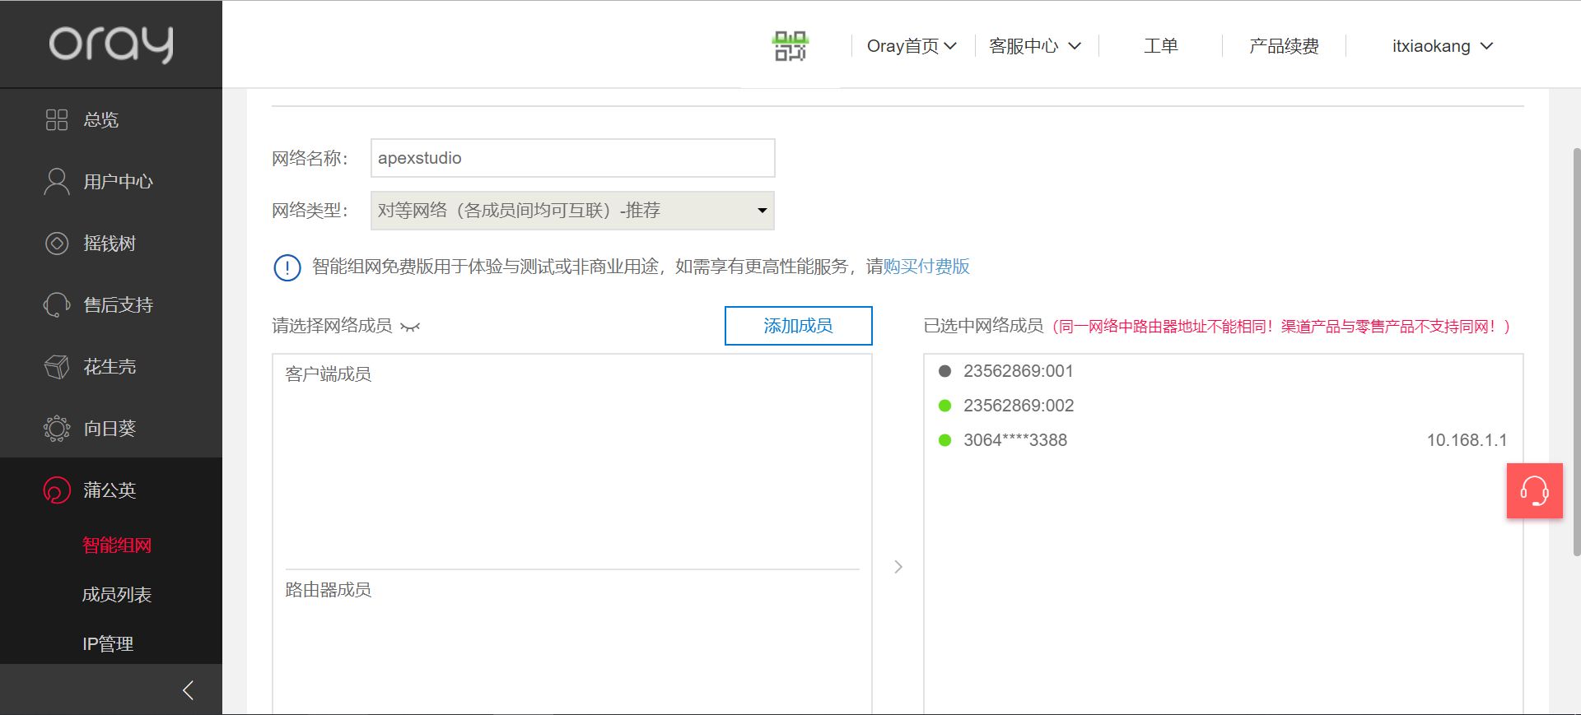Select member 23562869:002
Viewport: 1581px width, 715px height.
point(1019,406)
